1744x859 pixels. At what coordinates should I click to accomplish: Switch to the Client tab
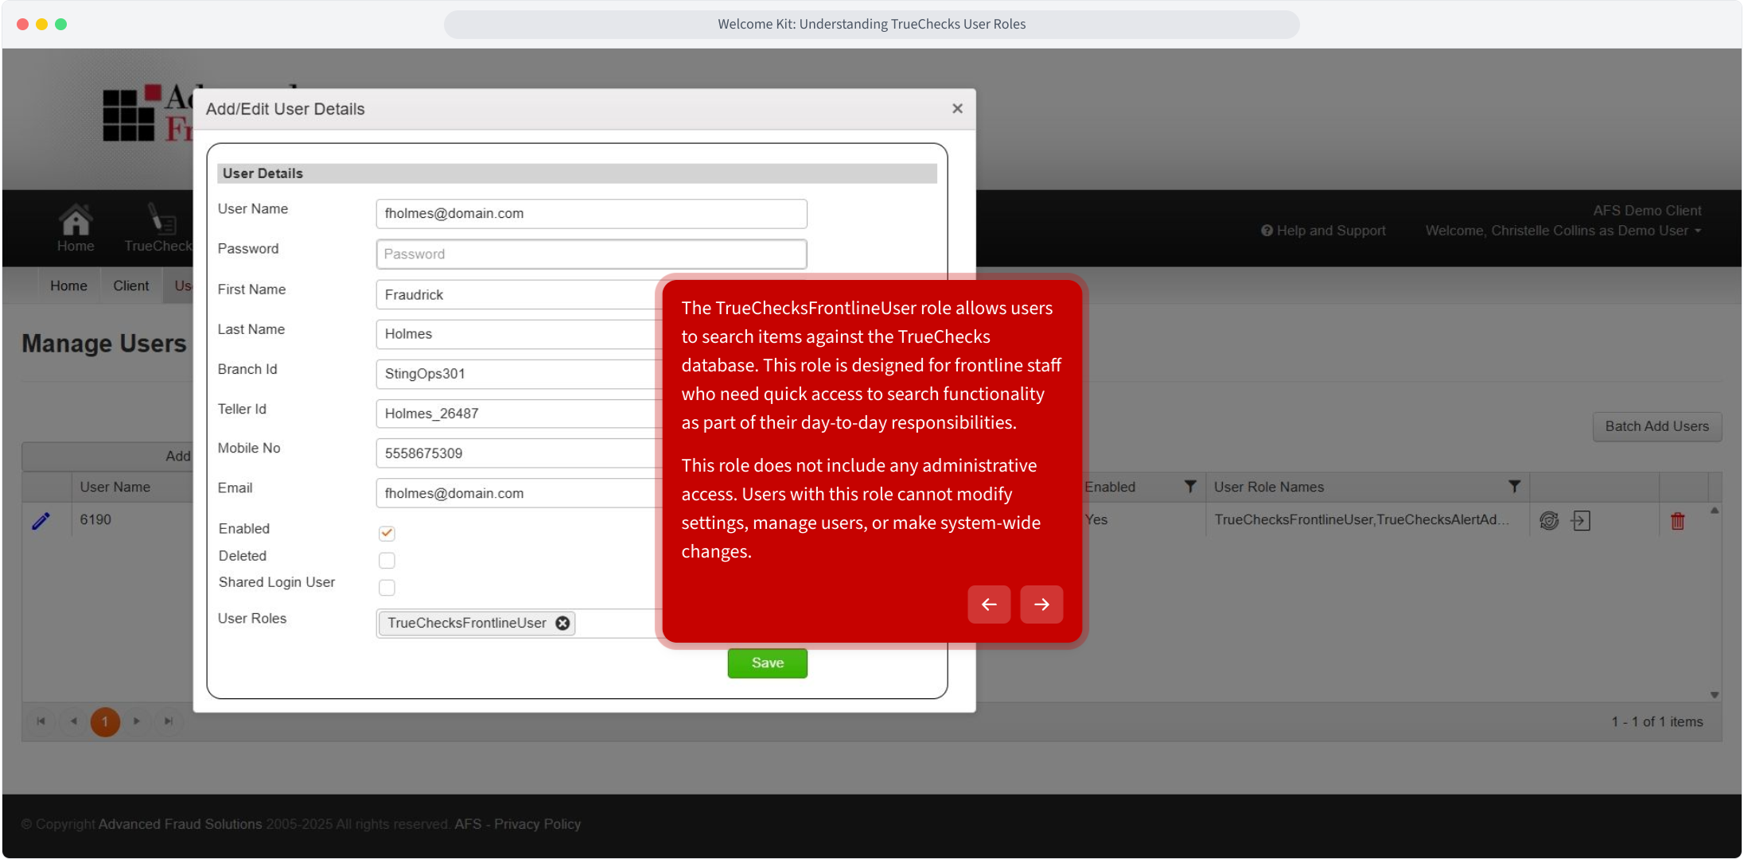[130, 286]
